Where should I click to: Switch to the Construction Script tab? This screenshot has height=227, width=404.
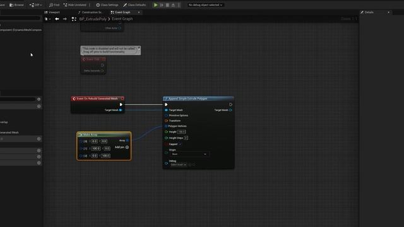(x=90, y=13)
